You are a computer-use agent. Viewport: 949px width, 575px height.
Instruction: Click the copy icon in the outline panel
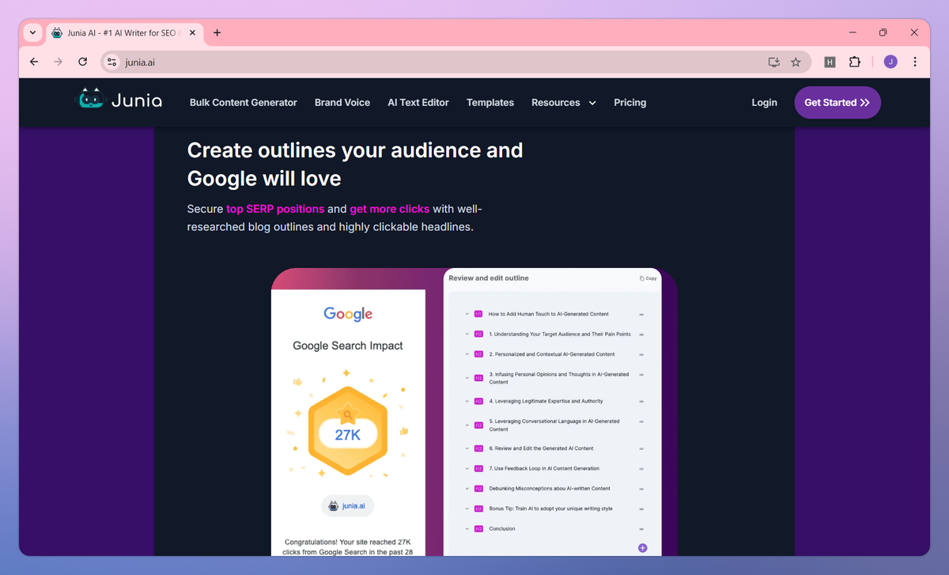[x=642, y=278]
